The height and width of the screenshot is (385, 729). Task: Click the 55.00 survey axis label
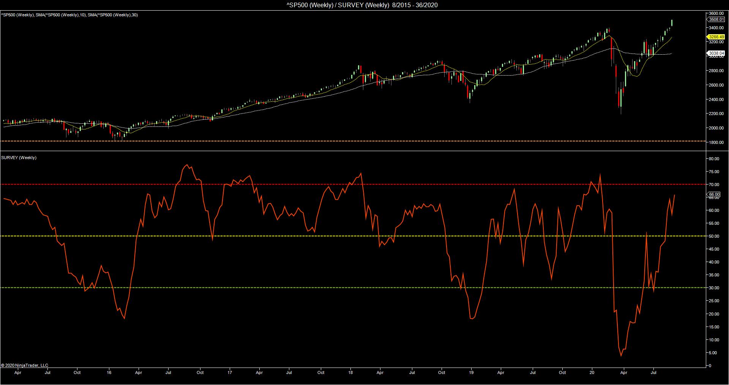coord(714,223)
